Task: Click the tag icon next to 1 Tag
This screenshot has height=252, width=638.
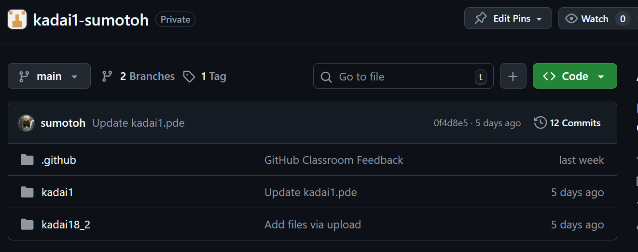Action: [189, 76]
